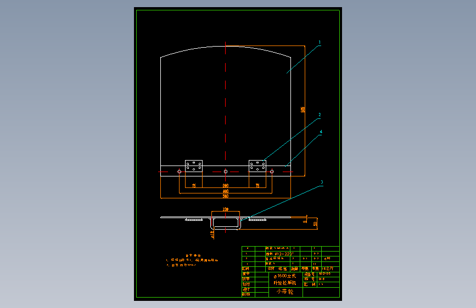The width and height of the screenshot is (476, 308).
Task: Click the 图号 label cell
Action: [310, 279]
